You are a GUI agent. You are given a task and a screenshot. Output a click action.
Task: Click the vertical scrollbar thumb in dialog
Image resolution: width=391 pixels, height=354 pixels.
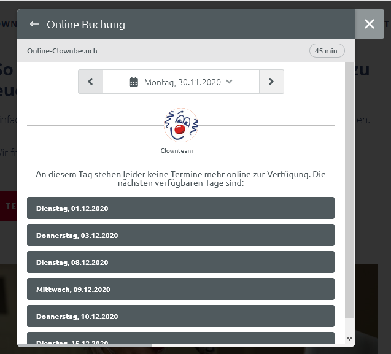tap(349, 190)
